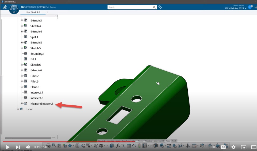257x151 pixels.
Task: Open the design table grid icon
Action: coord(129,146)
